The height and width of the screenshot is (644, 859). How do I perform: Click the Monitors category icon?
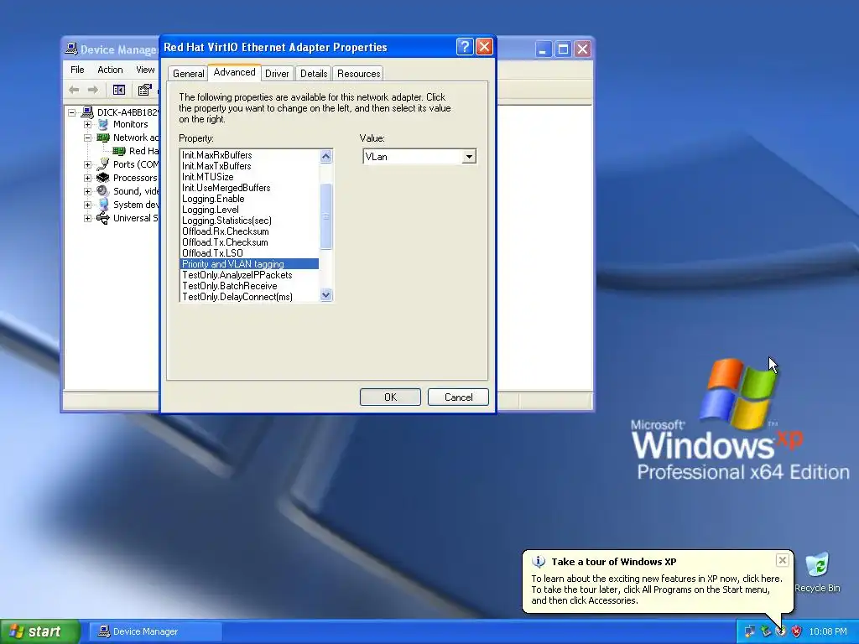[x=103, y=124]
